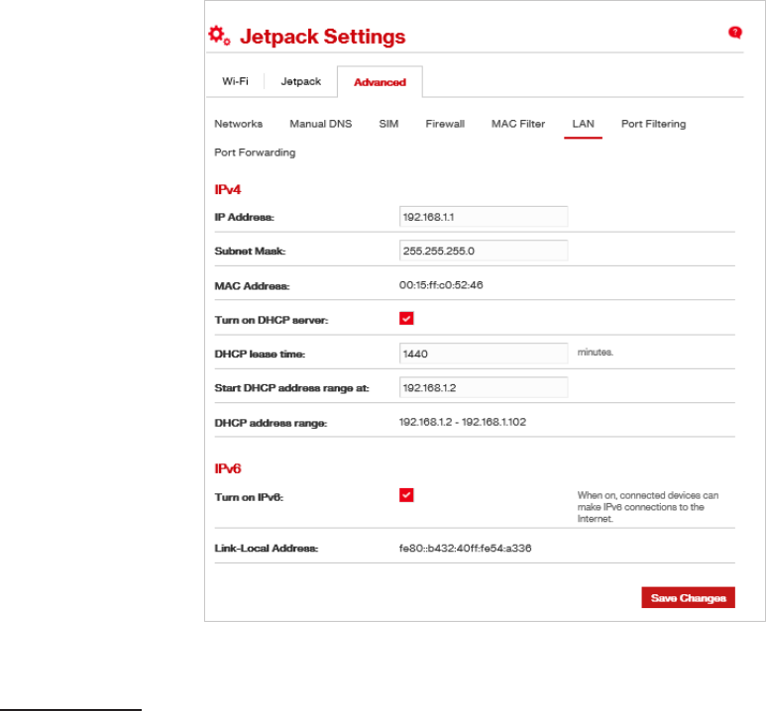The width and height of the screenshot is (766, 711).
Task: Select the LAN sub-tab
Action: pyautogui.click(x=583, y=124)
